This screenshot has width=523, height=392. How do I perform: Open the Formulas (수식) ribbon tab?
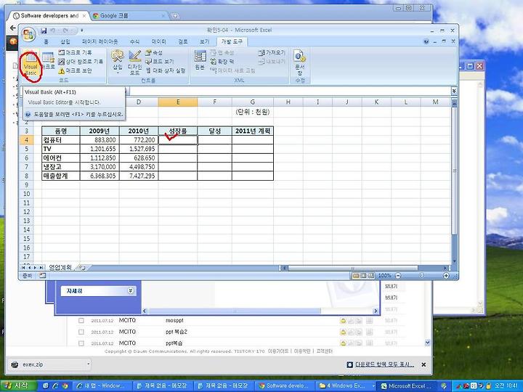pos(134,41)
